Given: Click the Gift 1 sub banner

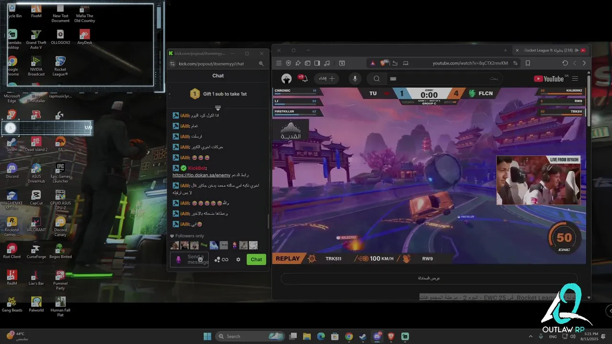Looking at the screenshot, I should 218,94.
